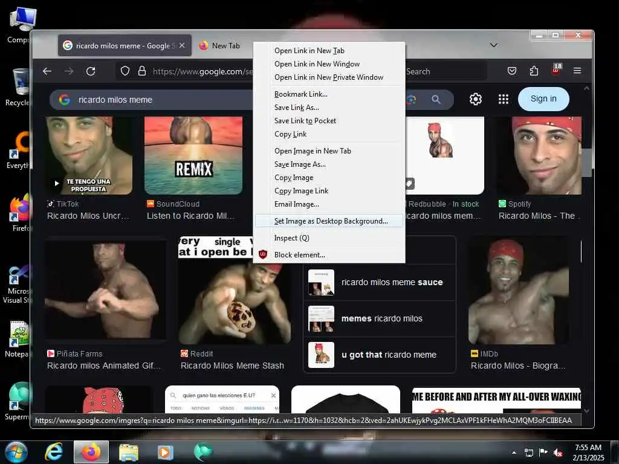
Task: Click the muted volume tray icon
Action: 558,453
